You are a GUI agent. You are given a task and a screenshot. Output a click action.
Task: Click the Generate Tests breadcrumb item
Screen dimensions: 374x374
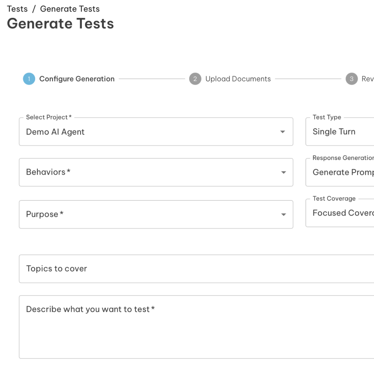click(x=70, y=9)
